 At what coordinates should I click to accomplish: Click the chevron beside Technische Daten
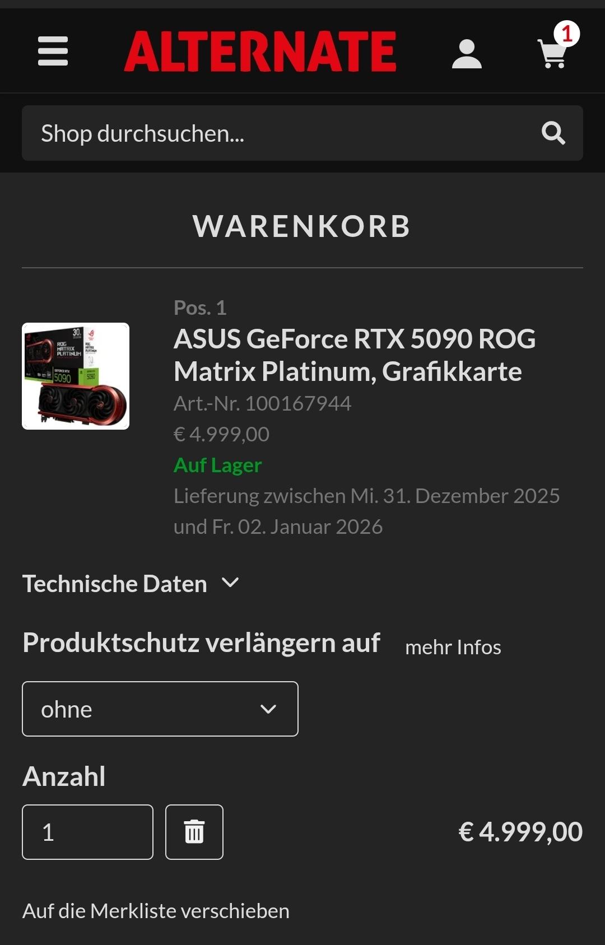(230, 583)
